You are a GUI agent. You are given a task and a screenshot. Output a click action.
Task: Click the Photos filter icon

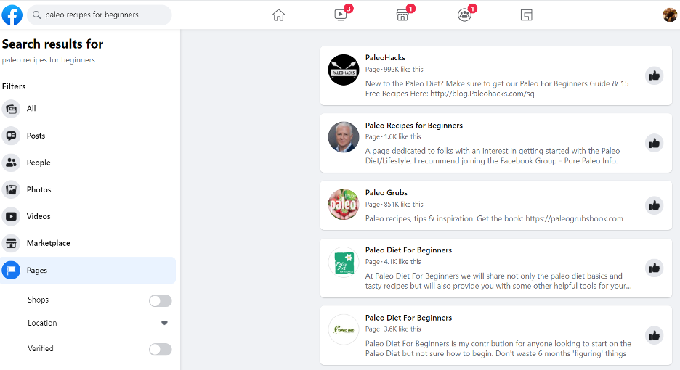[12, 189]
